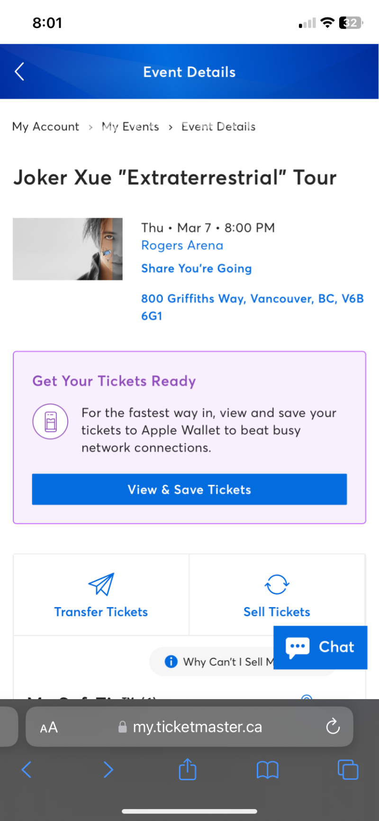The height and width of the screenshot is (821, 379).
Task: Open the Safari share sheet
Action: point(188,769)
